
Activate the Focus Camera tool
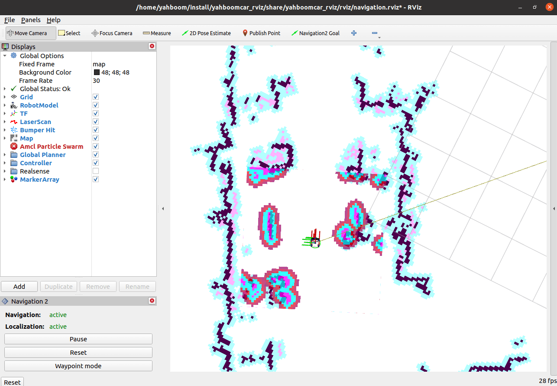[x=112, y=33]
